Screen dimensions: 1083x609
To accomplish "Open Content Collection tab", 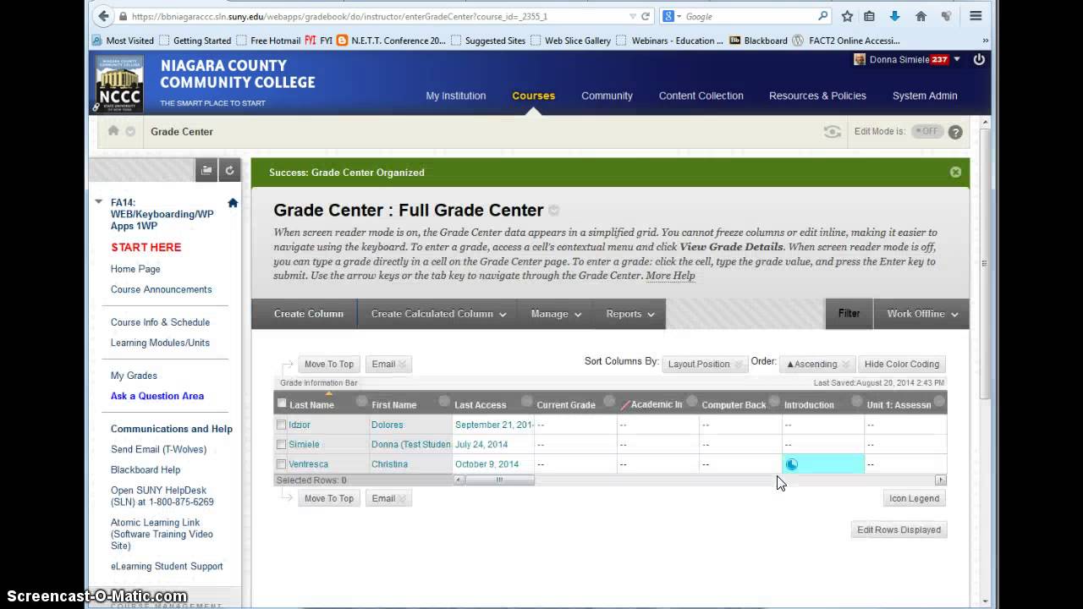I will tap(701, 96).
